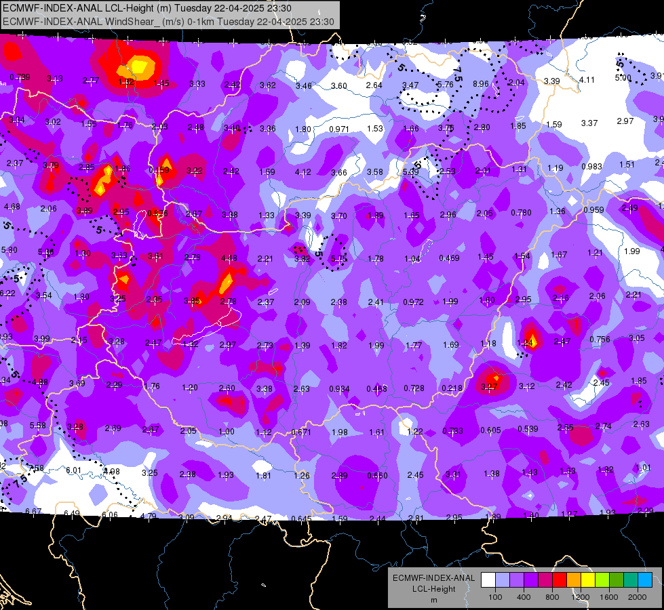Screen dimensions: 664x610
Task: Click the wind shear value 5.76
Action: click(446, 84)
